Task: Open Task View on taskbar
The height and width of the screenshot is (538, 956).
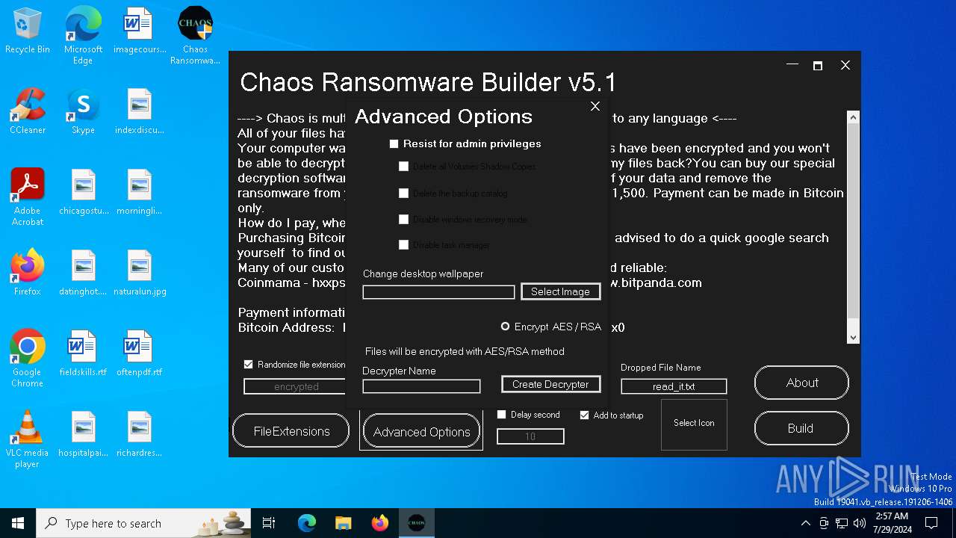Action: click(x=269, y=523)
